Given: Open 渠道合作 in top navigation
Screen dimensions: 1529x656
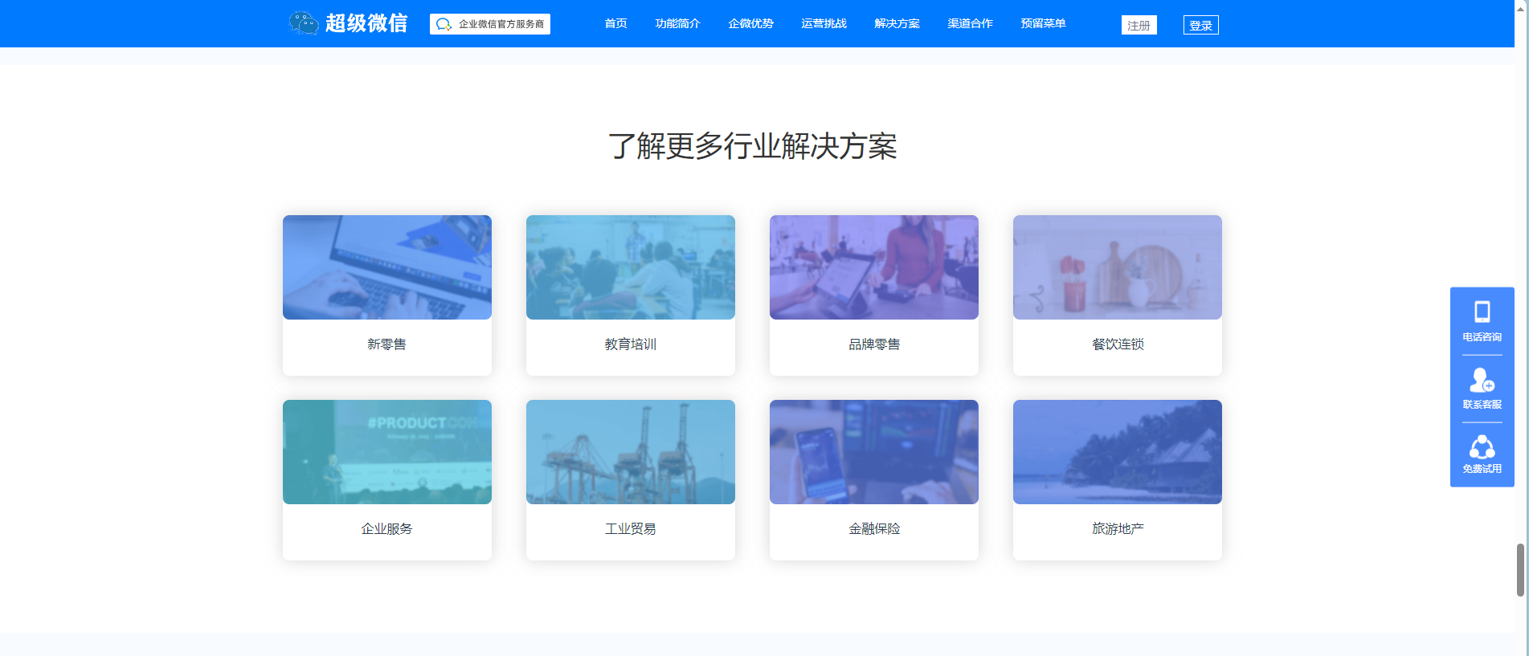Looking at the screenshot, I should point(970,24).
